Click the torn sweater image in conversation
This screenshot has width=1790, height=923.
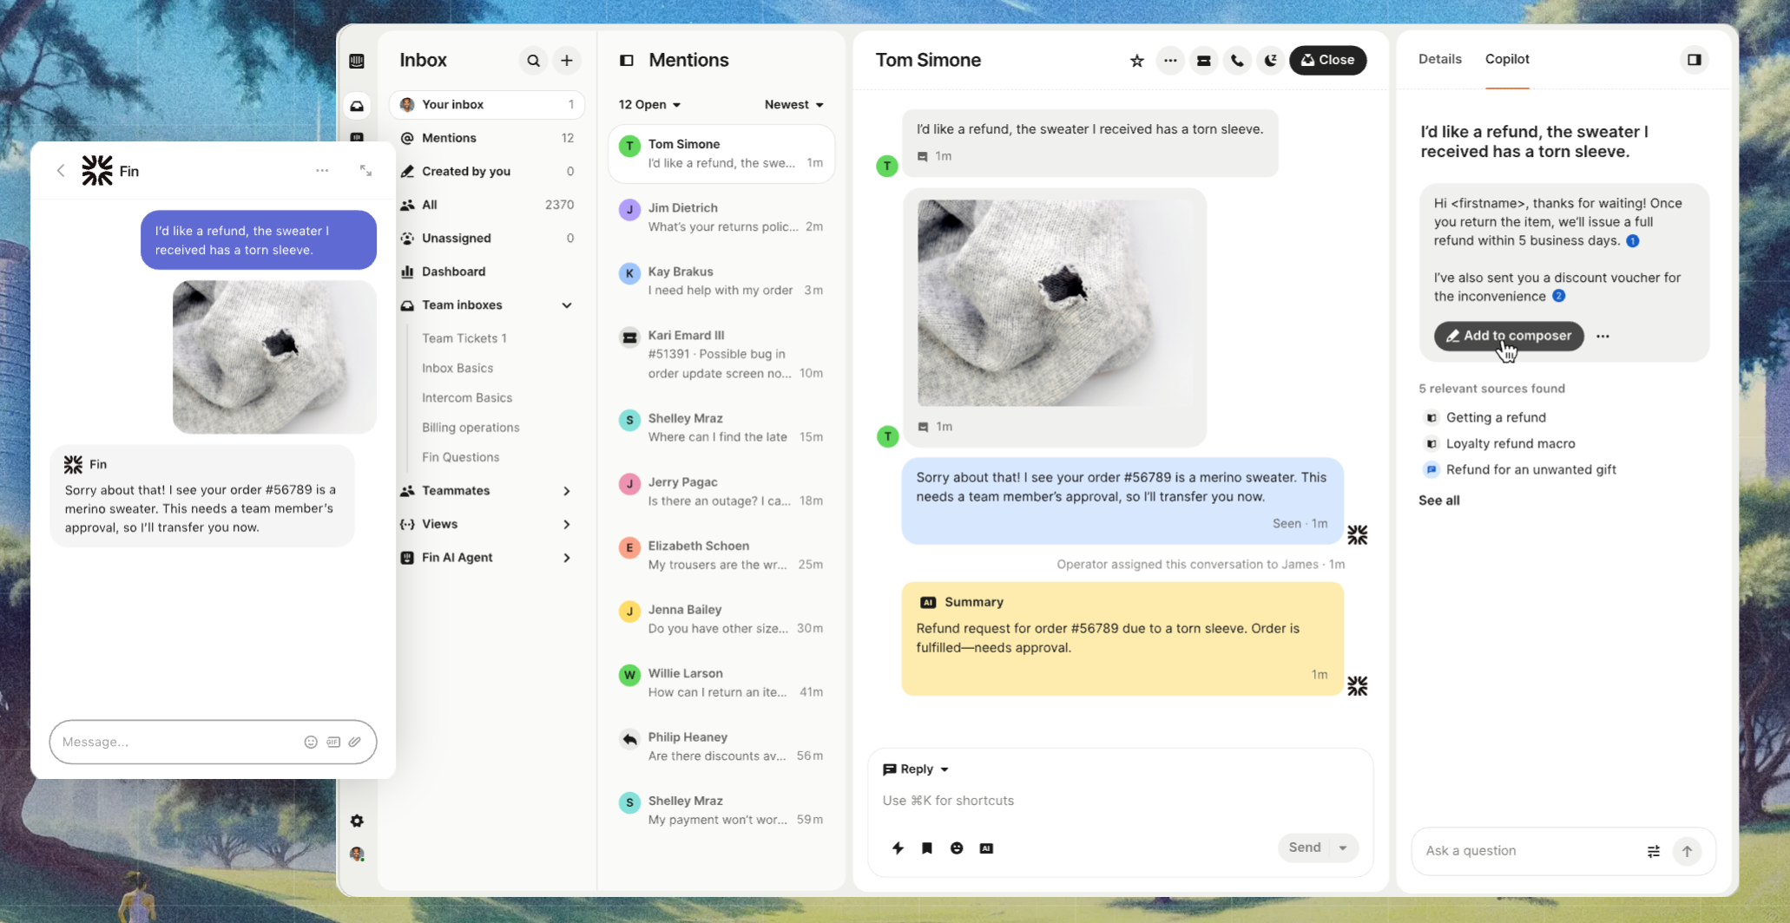click(x=1054, y=303)
